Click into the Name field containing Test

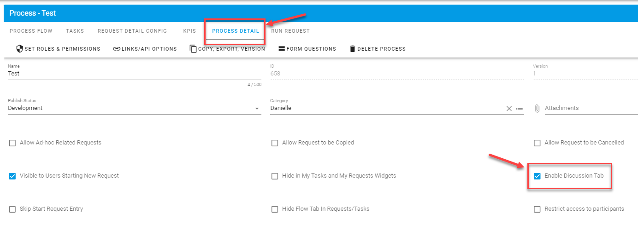[135, 74]
